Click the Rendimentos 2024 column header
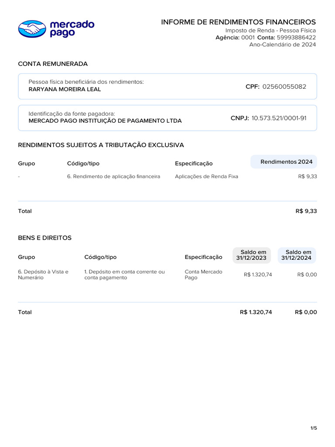 point(286,162)
